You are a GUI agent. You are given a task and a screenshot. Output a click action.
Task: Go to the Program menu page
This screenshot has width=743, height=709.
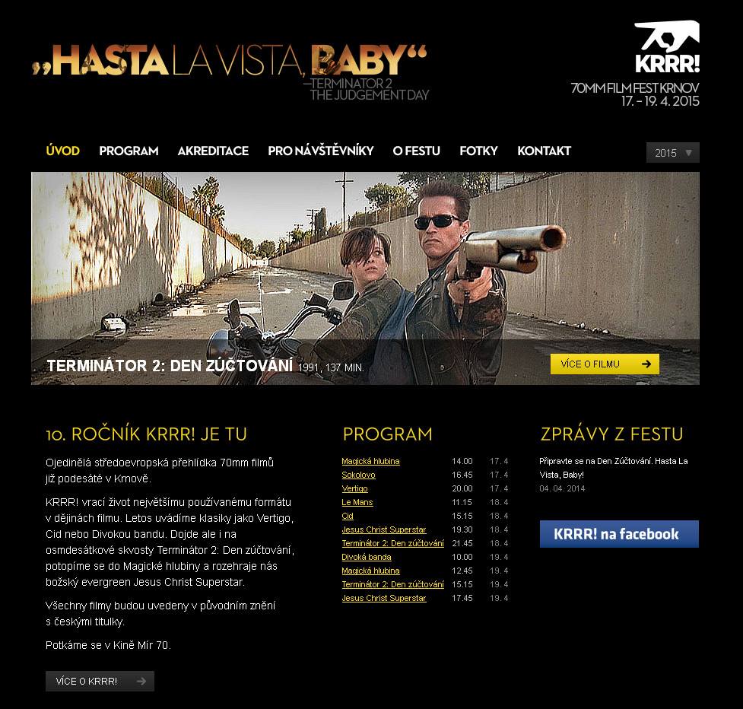point(129,151)
